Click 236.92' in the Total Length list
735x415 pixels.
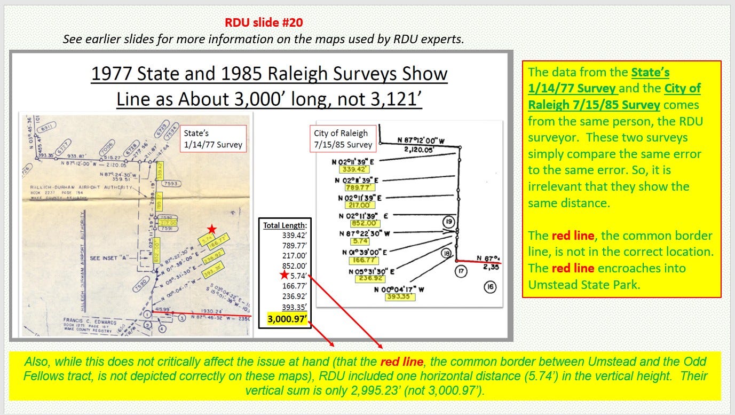[295, 297]
